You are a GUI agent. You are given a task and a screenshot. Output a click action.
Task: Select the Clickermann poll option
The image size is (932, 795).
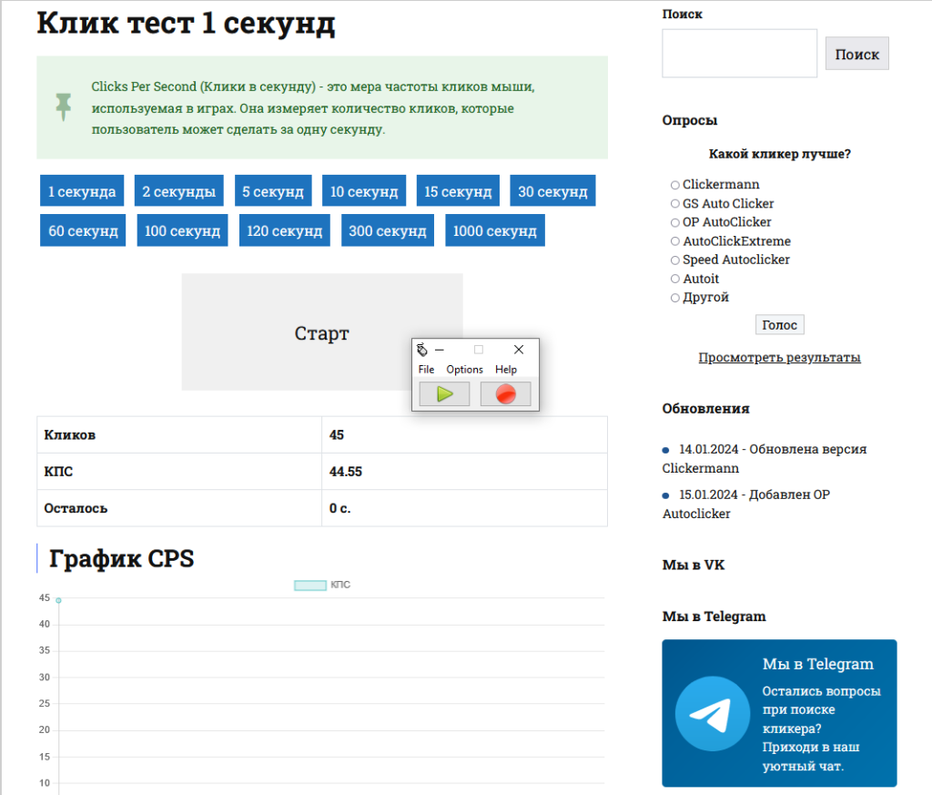(x=675, y=185)
